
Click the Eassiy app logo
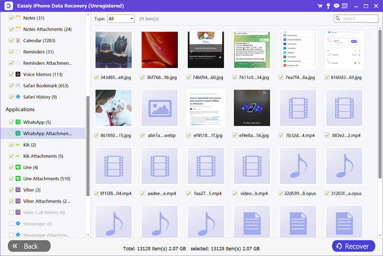coord(9,6)
